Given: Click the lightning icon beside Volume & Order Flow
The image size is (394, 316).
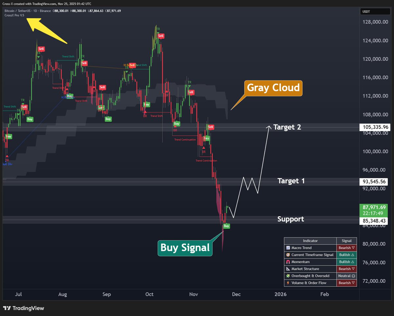Looking at the screenshot, I should click(288, 283).
